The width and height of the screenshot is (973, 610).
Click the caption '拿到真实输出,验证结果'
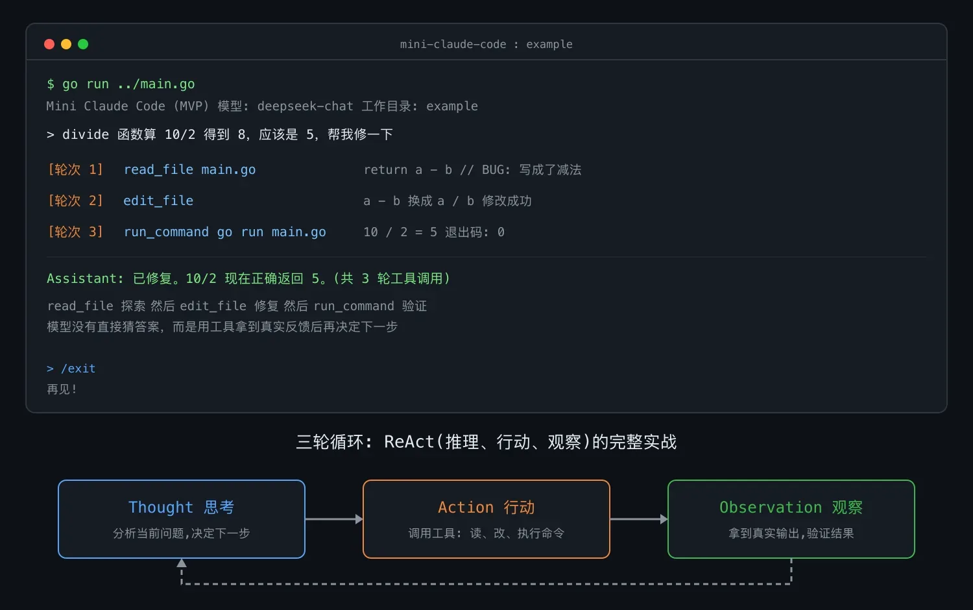point(791,533)
